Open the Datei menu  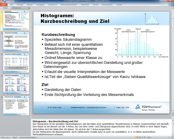(x=4, y=5)
